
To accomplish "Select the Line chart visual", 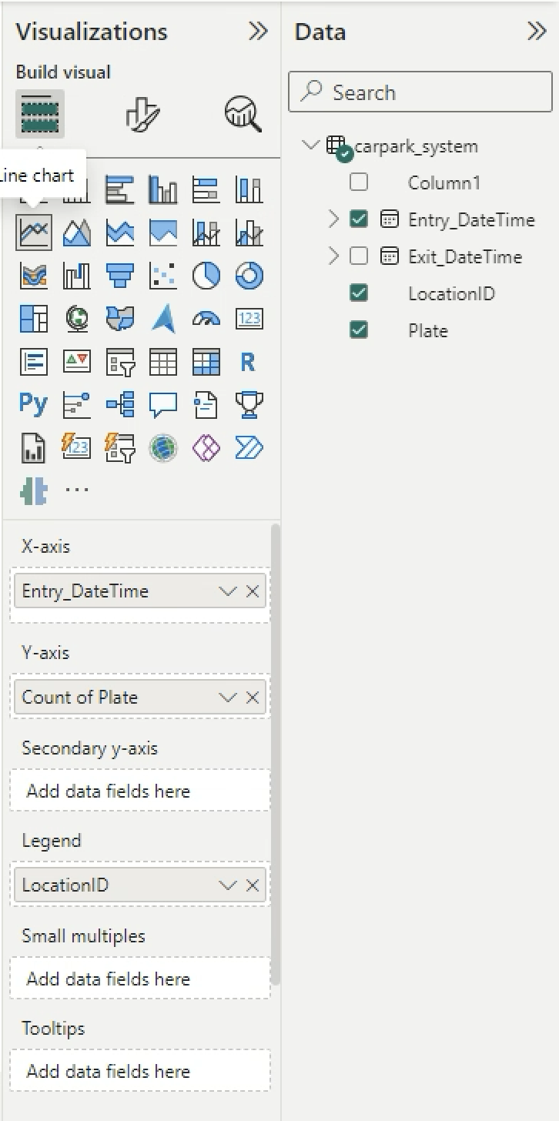I will [x=34, y=232].
